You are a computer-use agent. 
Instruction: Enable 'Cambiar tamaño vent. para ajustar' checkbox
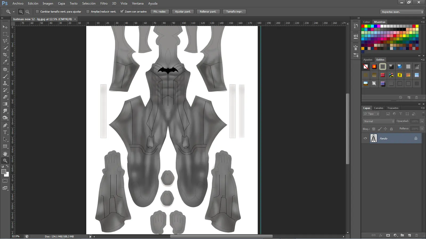(37, 12)
